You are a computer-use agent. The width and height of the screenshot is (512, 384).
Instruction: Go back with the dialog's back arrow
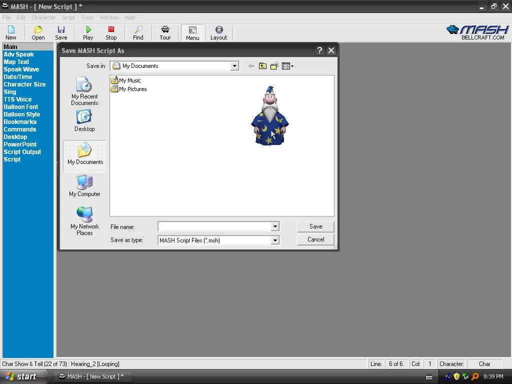coord(251,66)
